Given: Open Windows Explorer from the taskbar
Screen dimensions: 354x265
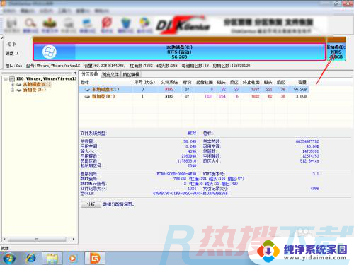Looking at the screenshot, I should click(52, 259).
